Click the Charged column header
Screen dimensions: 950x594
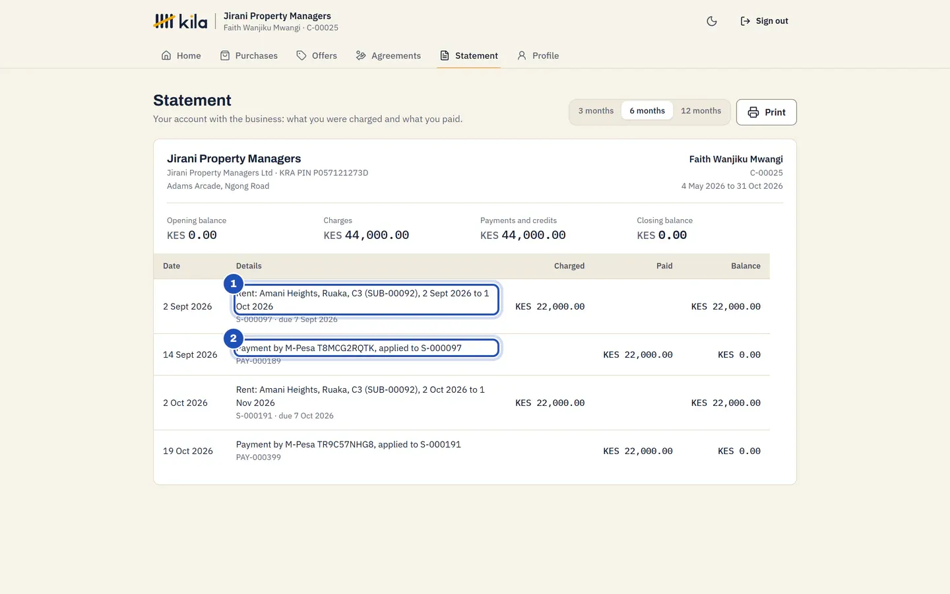569,266
